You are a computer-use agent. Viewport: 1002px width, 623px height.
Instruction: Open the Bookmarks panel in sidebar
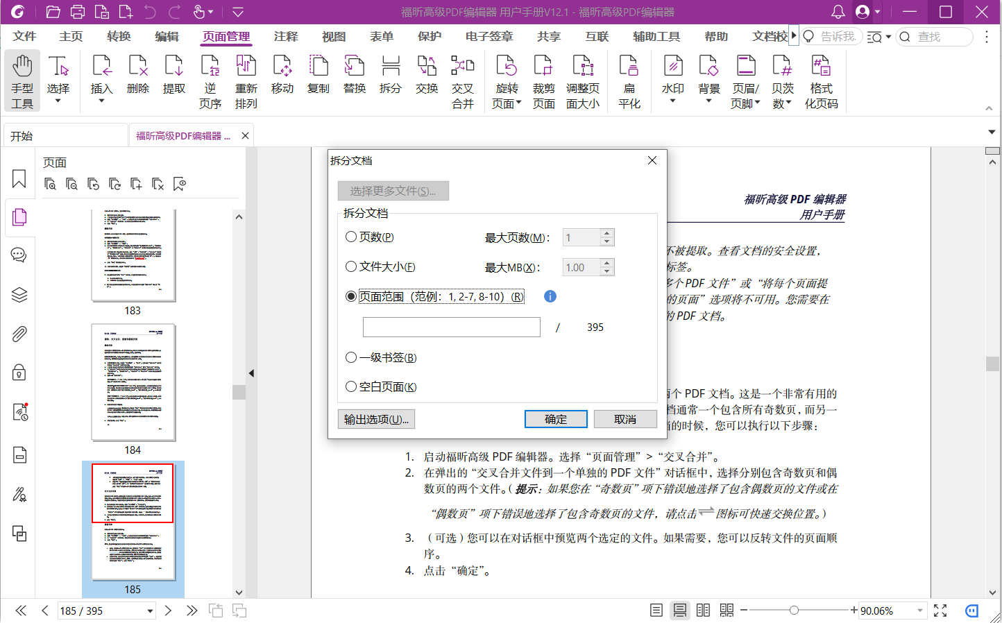[19, 179]
